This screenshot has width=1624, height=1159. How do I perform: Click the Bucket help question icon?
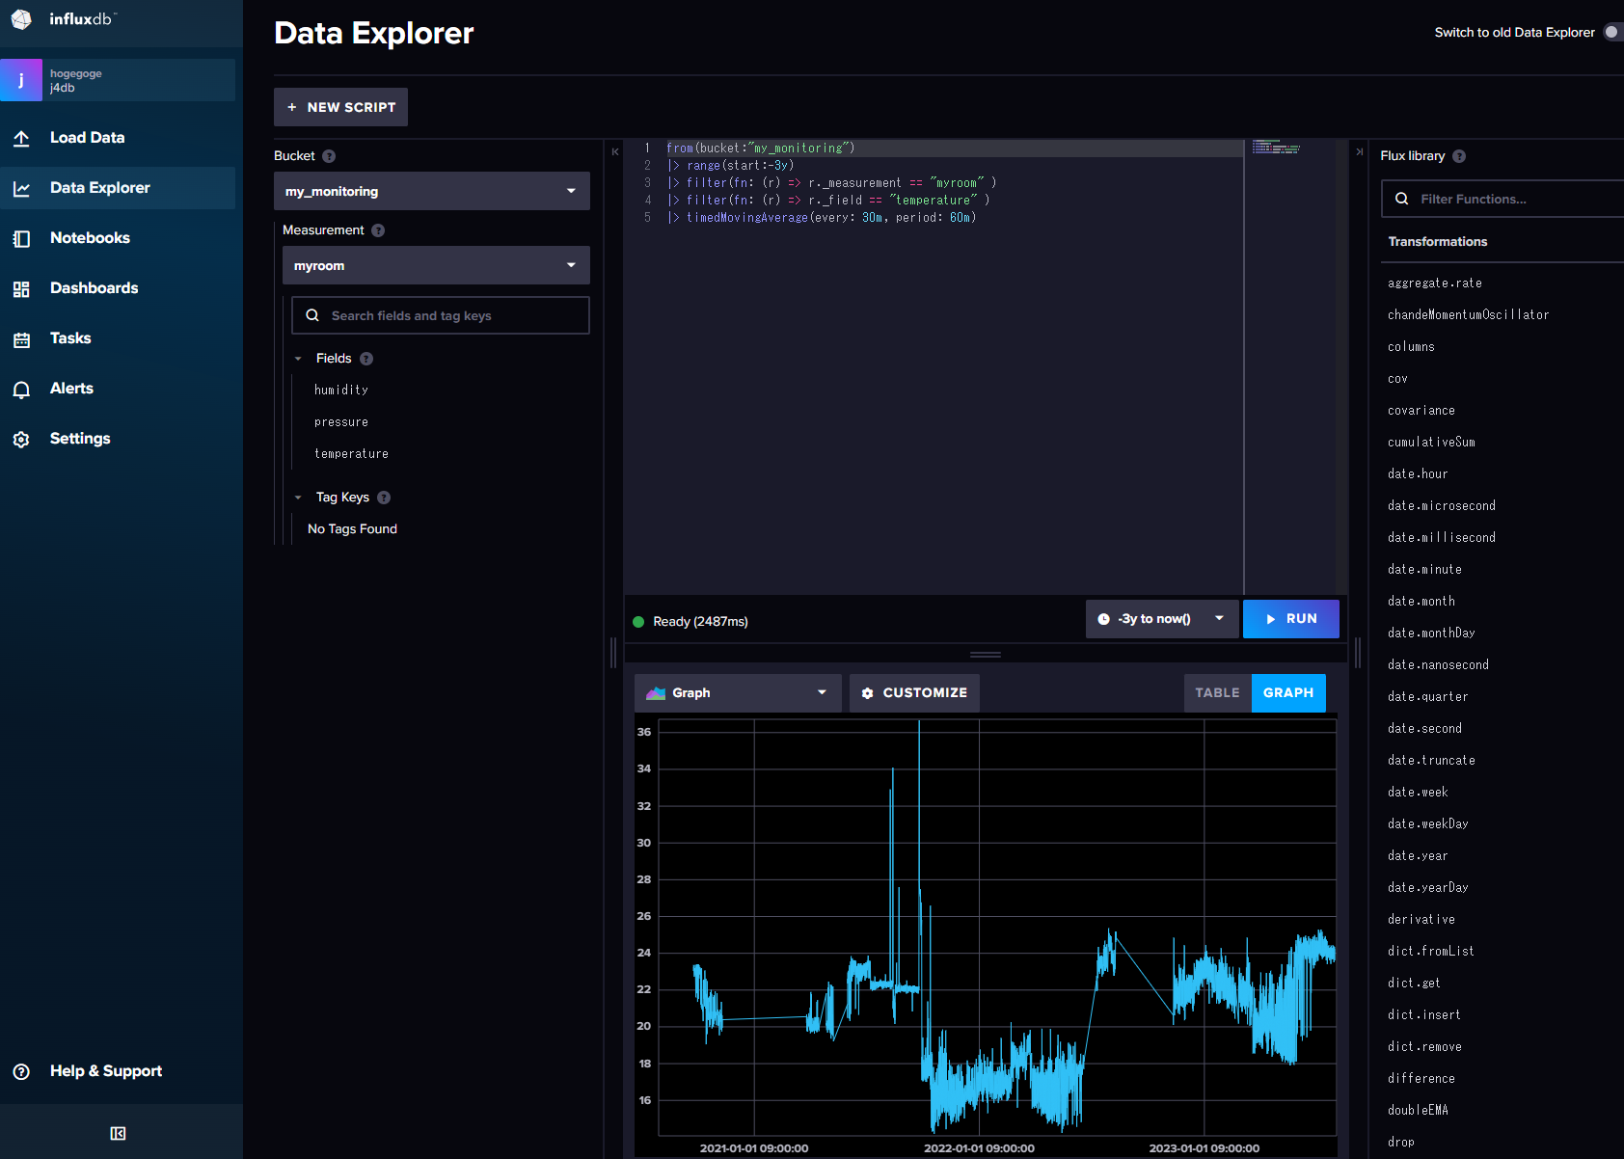(329, 156)
